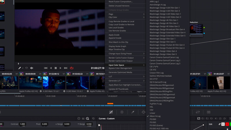
Task: Play the clip forward
Action: coord(60,68)
